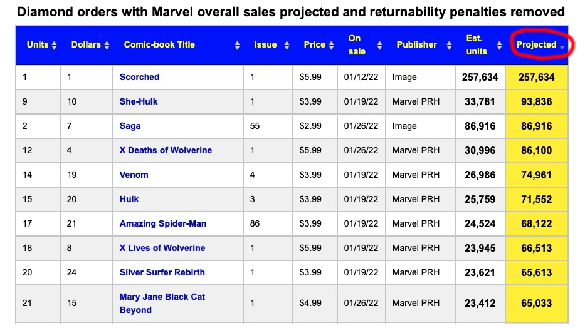Click sort arrows beside Comic-book Title header
The width and height of the screenshot is (585, 328).
pyautogui.click(x=237, y=45)
